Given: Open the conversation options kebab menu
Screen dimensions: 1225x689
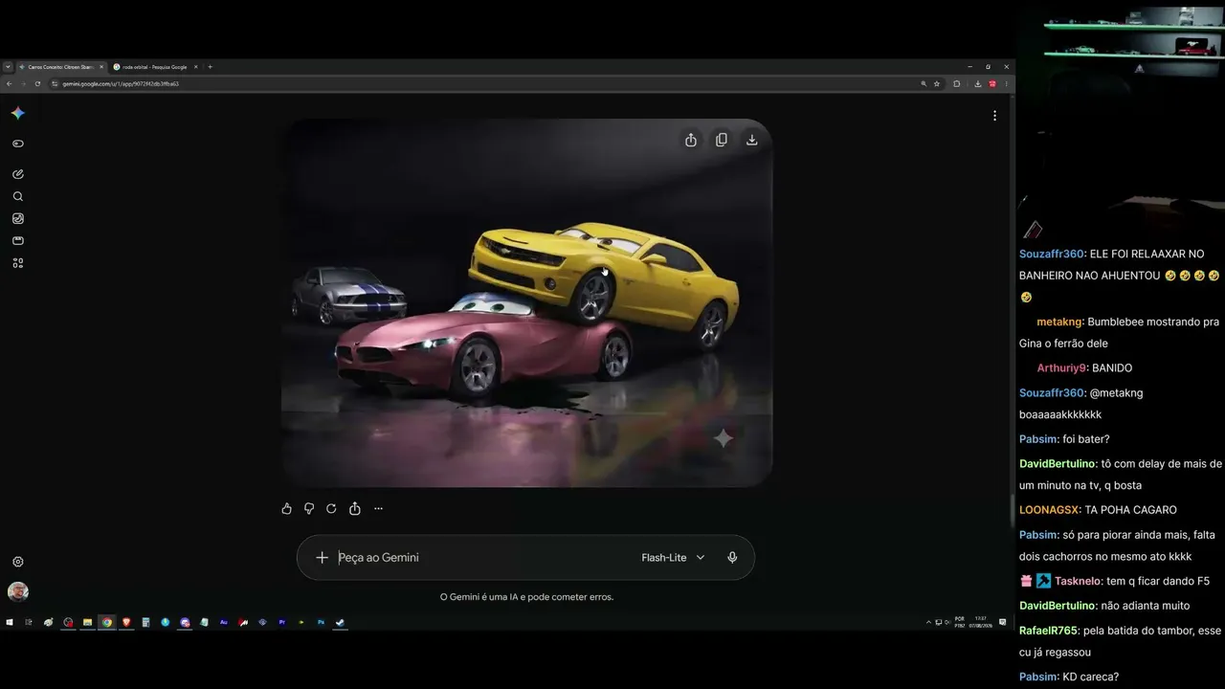Looking at the screenshot, I should coord(994,116).
